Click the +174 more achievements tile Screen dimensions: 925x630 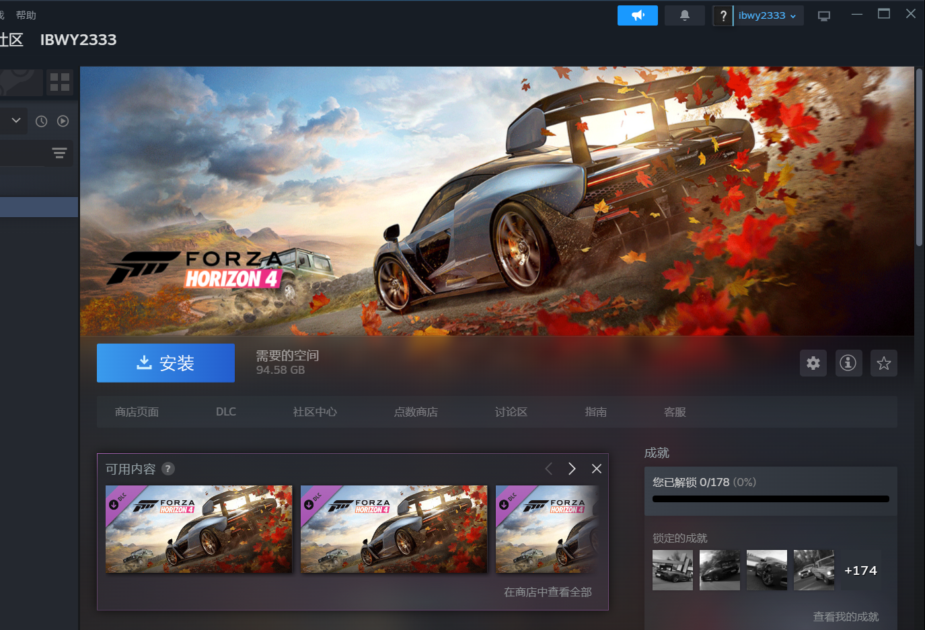(x=860, y=570)
